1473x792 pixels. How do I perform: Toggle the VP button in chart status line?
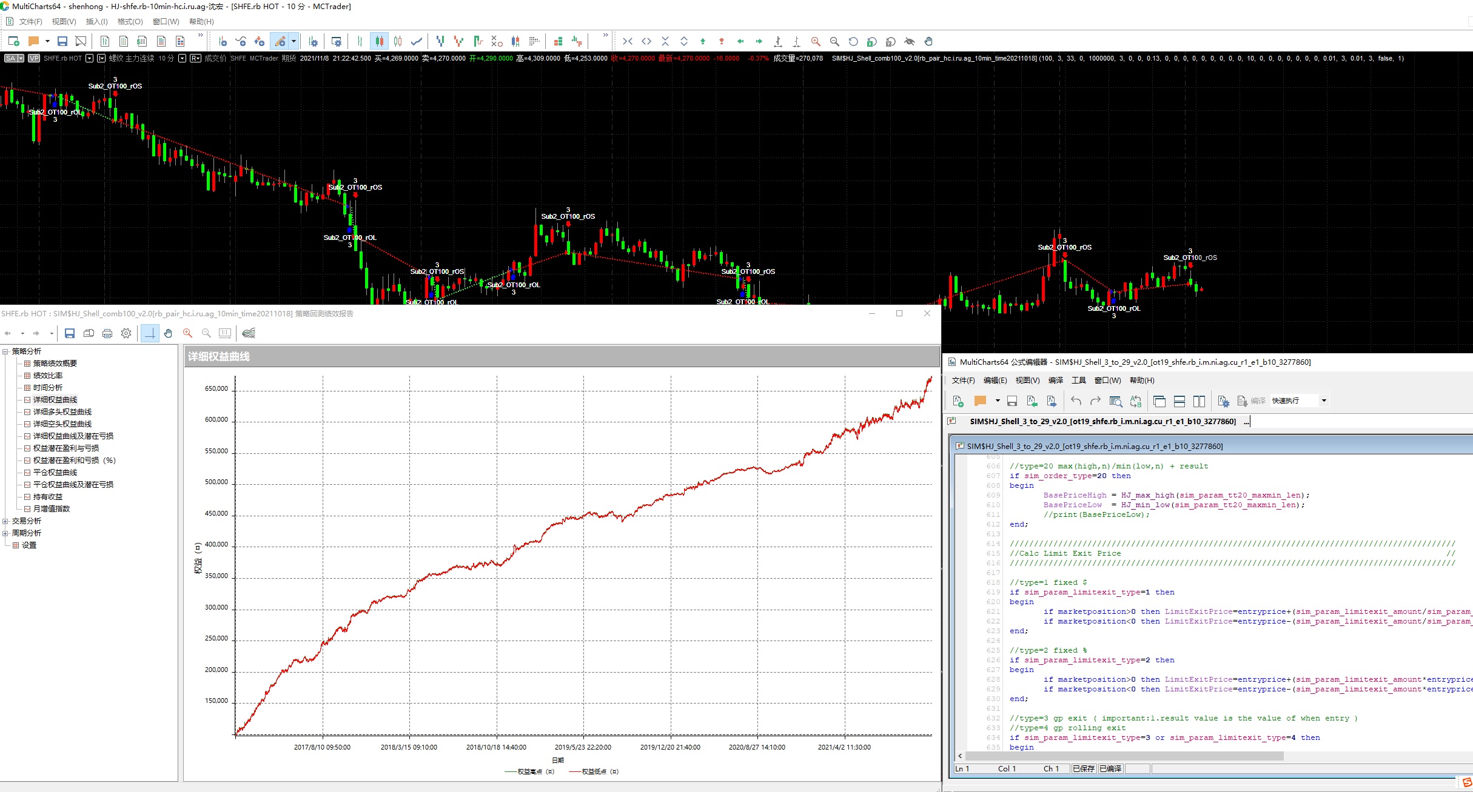[34, 58]
